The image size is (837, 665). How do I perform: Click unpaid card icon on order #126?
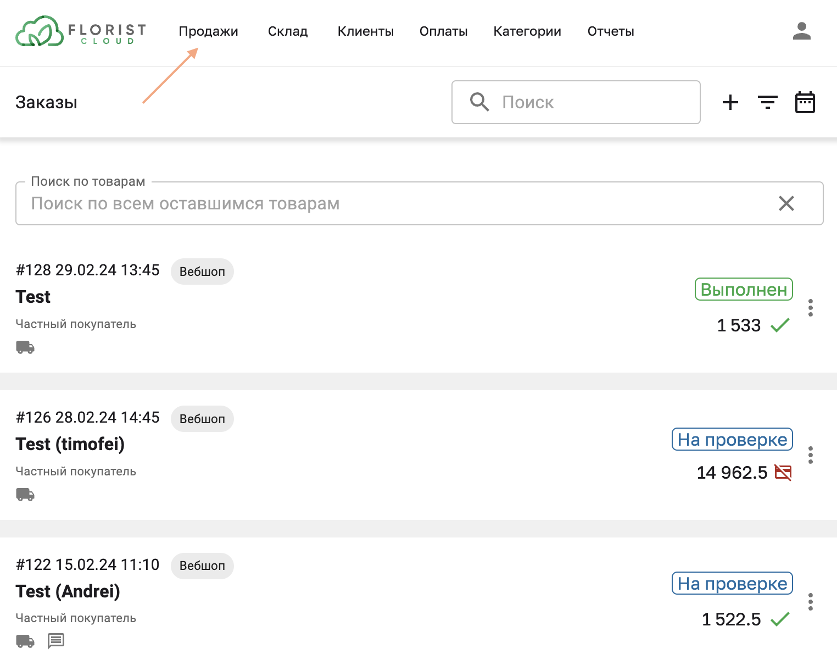[783, 473]
